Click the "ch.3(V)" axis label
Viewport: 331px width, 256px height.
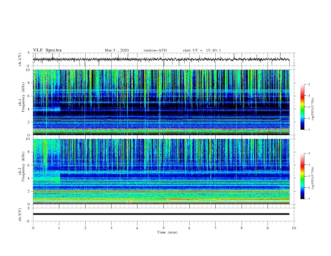click(x=20, y=215)
